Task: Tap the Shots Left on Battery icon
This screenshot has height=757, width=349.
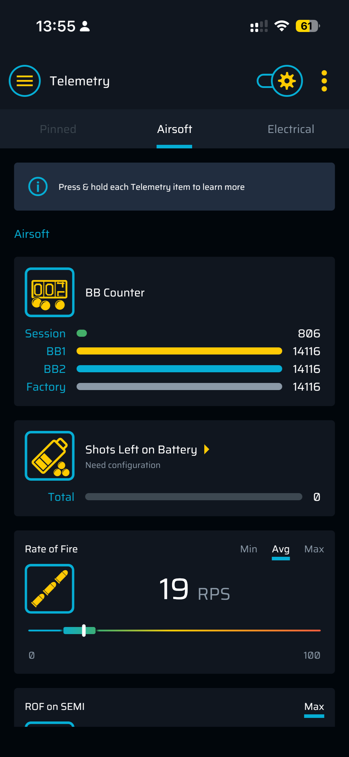Action: (50, 456)
